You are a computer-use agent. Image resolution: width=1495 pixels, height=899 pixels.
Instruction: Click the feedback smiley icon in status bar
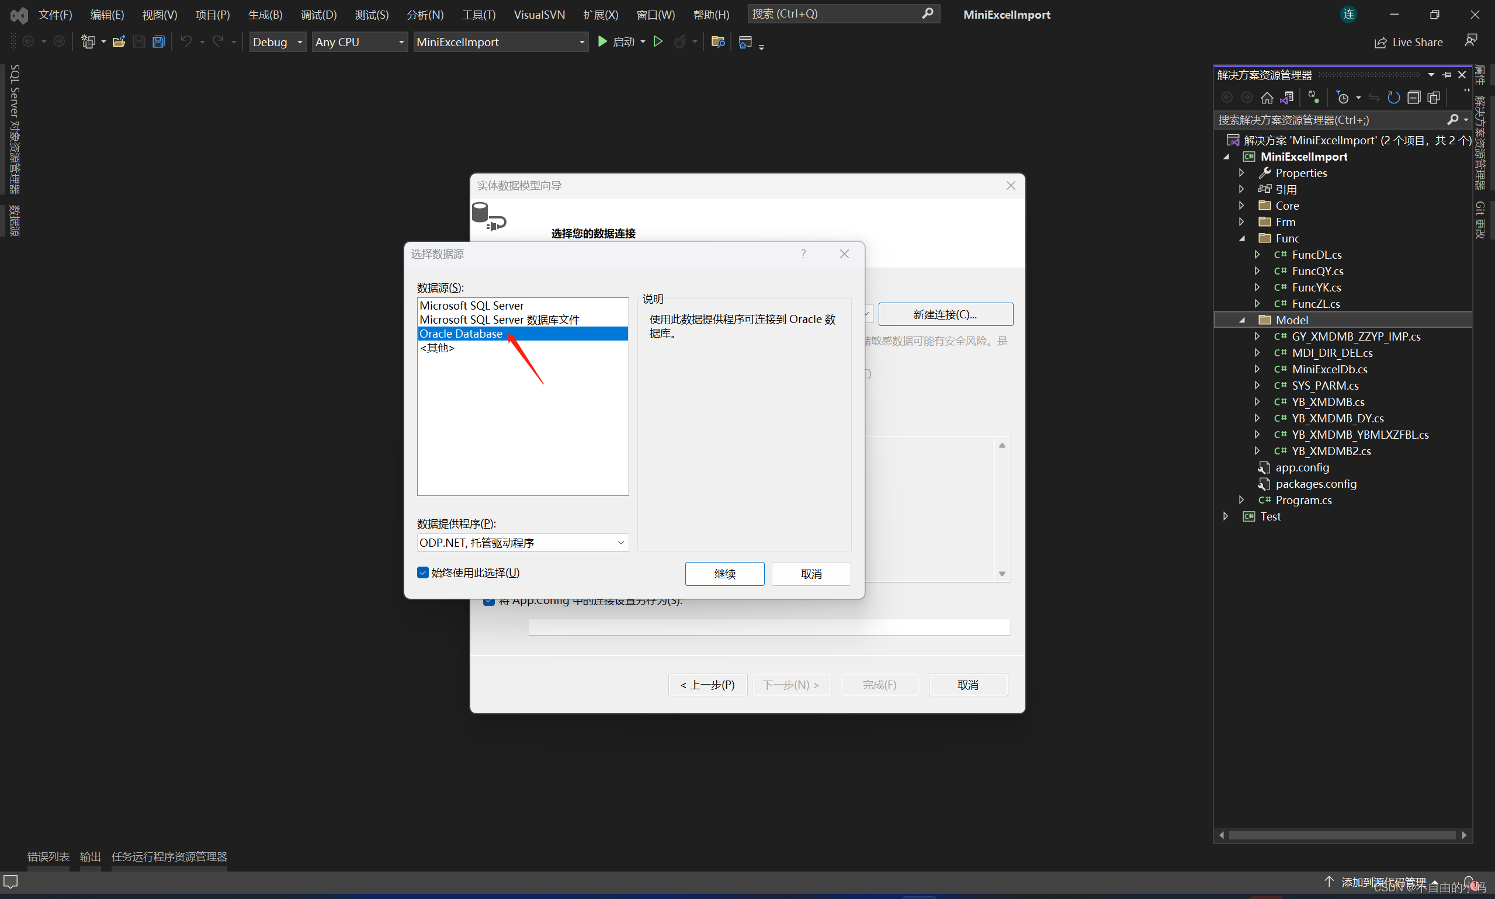click(11, 882)
